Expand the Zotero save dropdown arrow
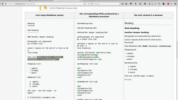Image resolution: width=178 pixels, height=100 pixels. 155,4
